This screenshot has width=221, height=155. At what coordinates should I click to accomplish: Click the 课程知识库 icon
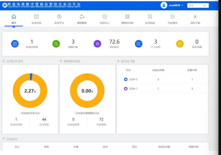click(x=127, y=17)
